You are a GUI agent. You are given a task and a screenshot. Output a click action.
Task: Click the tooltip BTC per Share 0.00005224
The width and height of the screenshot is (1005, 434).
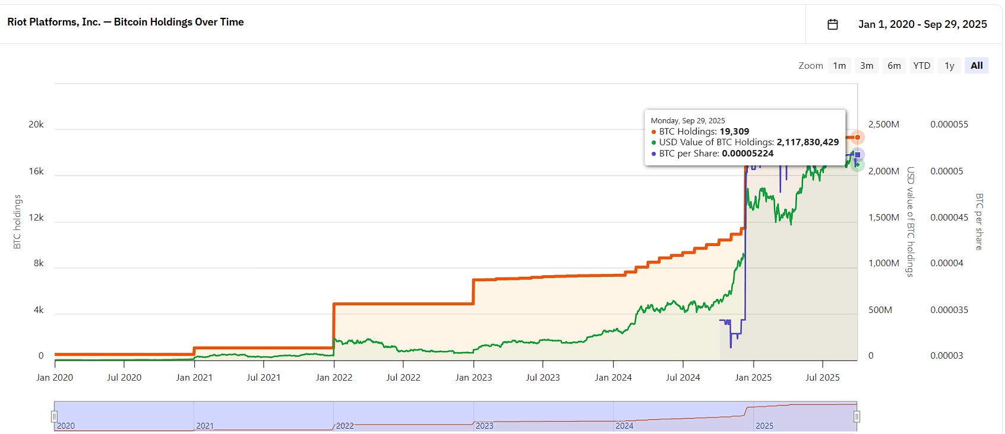(x=748, y=154)
